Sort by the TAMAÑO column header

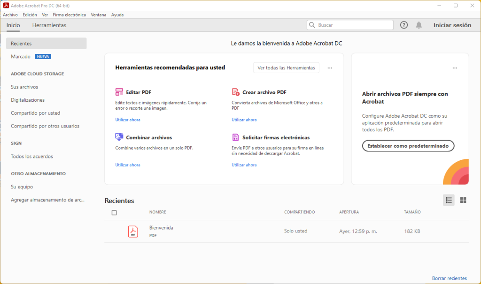point(412,212)
